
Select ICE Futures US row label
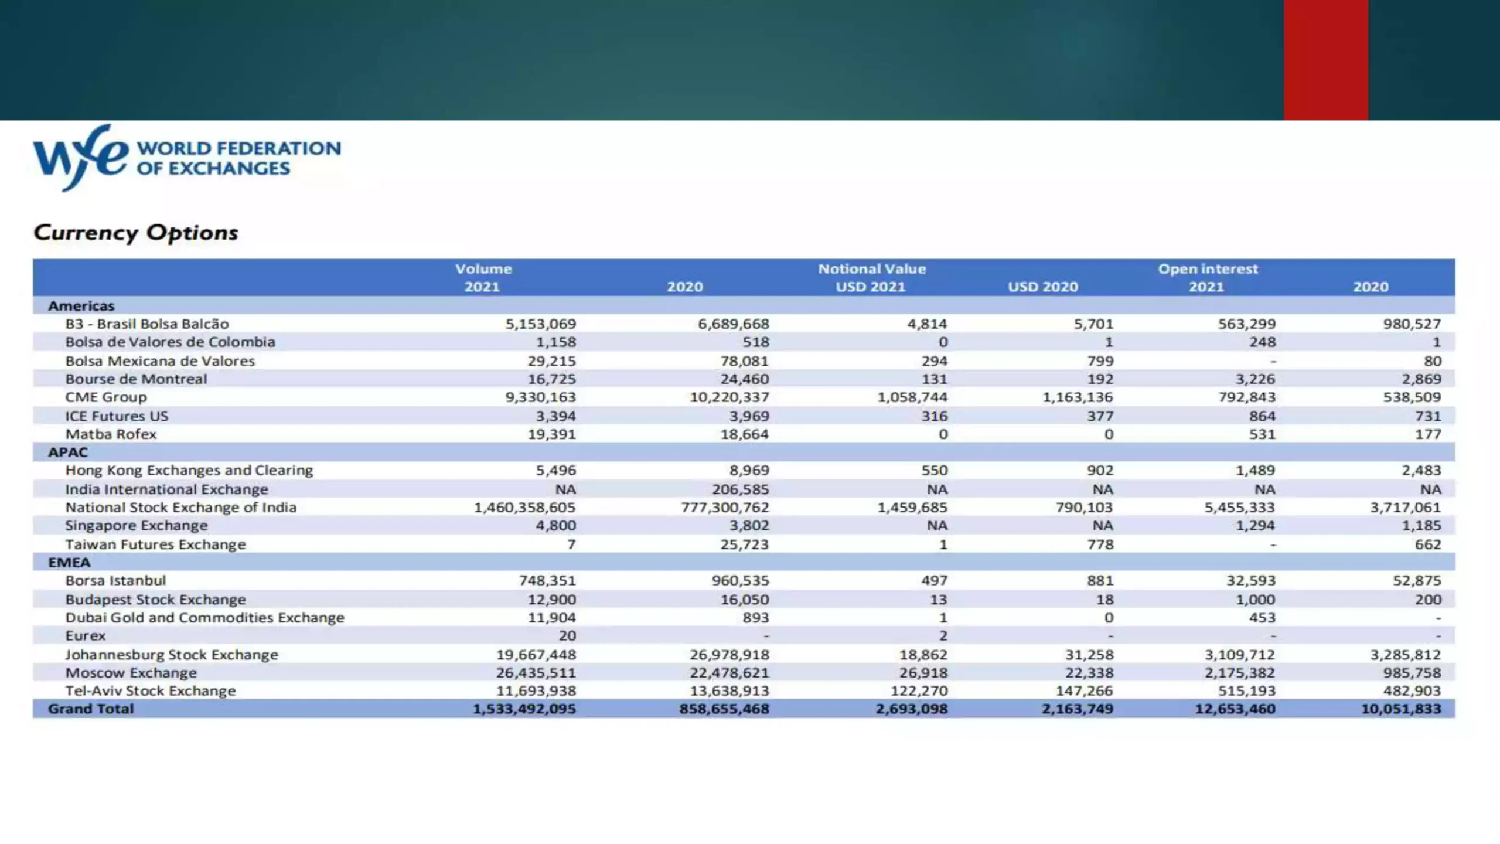(x=117, y=416)
